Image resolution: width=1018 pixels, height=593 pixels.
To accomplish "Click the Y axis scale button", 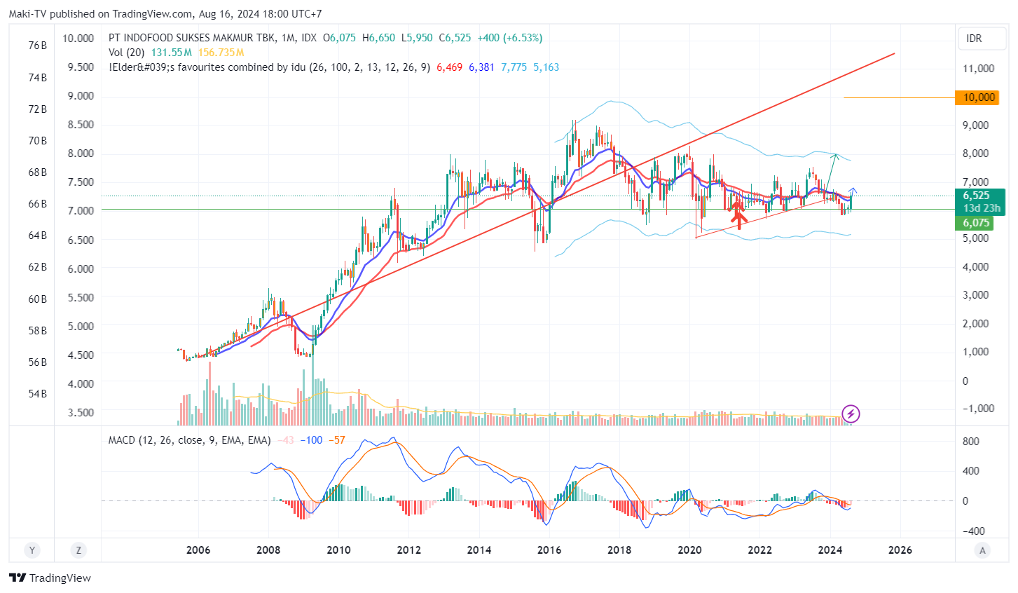I will pos(32,550).
